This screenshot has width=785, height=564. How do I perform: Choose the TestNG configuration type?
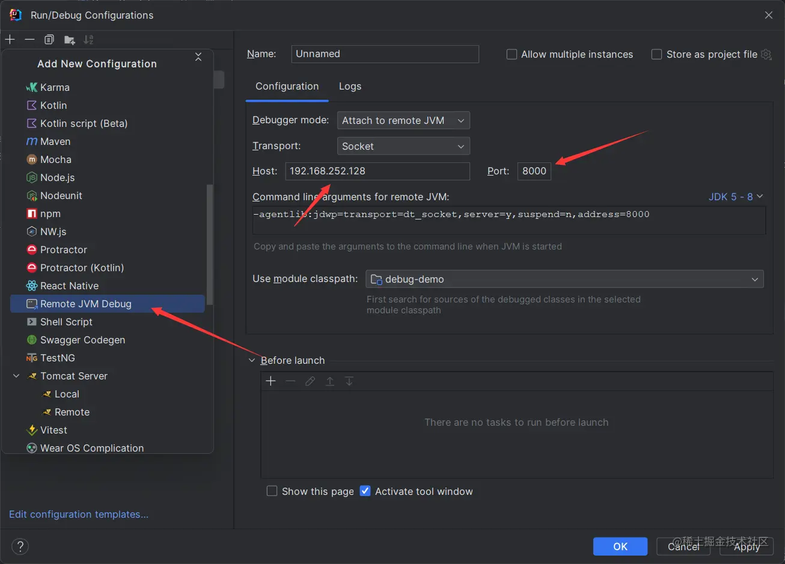coord(108,358)
